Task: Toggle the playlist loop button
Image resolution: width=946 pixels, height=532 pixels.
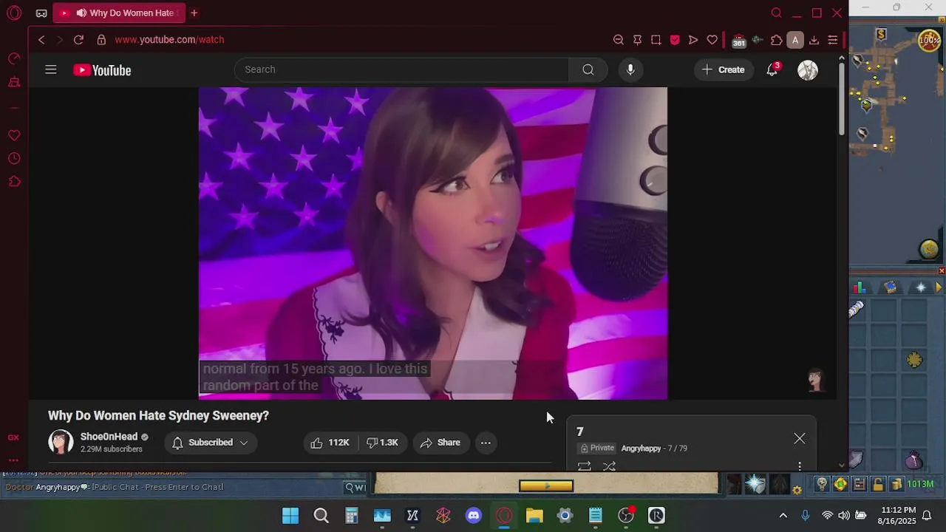Action: (584, 466)
